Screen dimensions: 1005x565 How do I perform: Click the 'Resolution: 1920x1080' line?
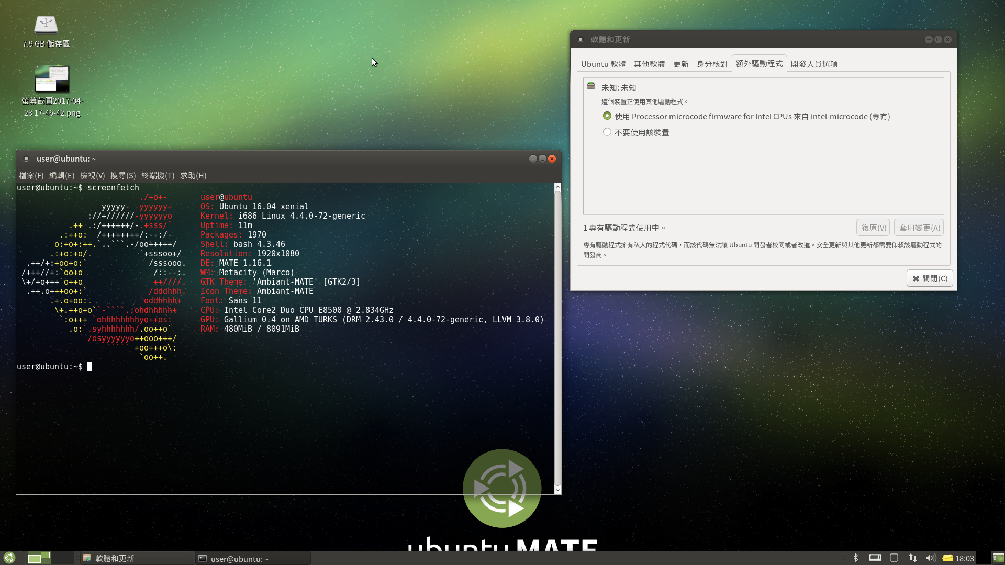point(250,254)
